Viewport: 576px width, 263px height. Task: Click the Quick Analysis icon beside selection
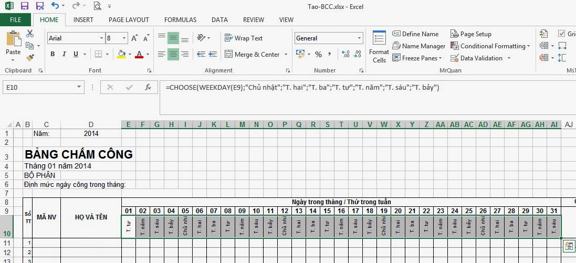569,246
